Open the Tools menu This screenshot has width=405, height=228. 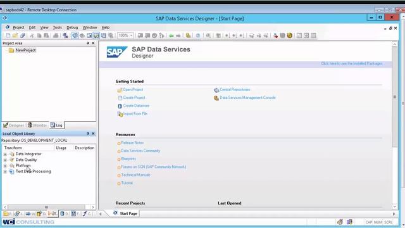point(58,27)
